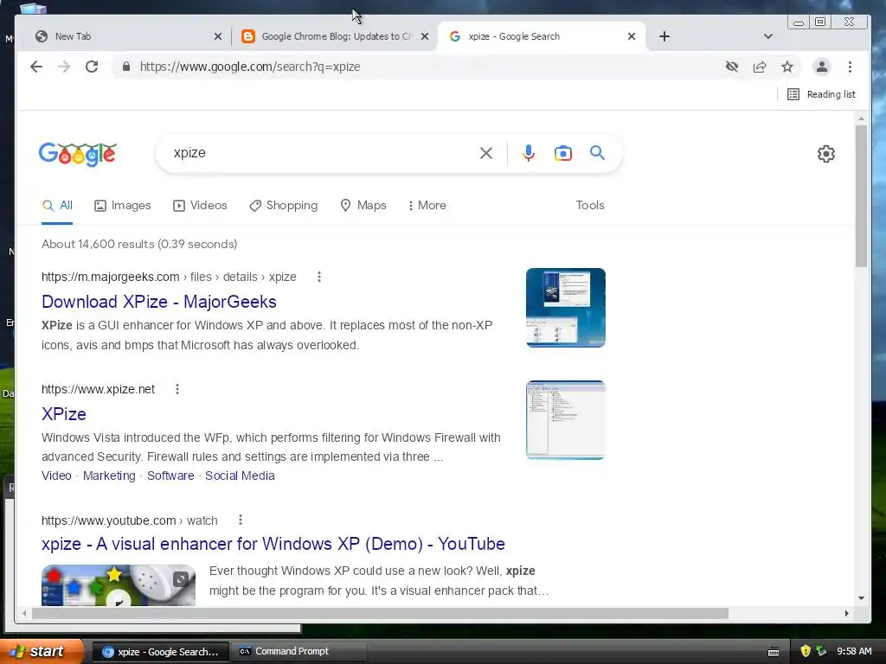Search by image with camera icon
Viewport: 886px width, 664px height.
point(562,153)
